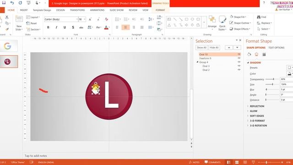Select the rectangle shape in shapes gallery

(x=186, y=19)
